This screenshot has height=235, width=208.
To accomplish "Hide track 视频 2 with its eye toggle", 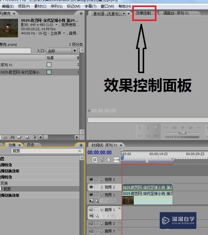I will coord(91,187).
